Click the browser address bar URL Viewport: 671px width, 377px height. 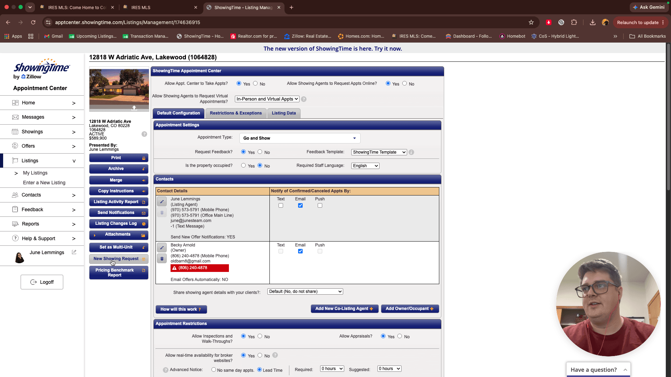128,22
